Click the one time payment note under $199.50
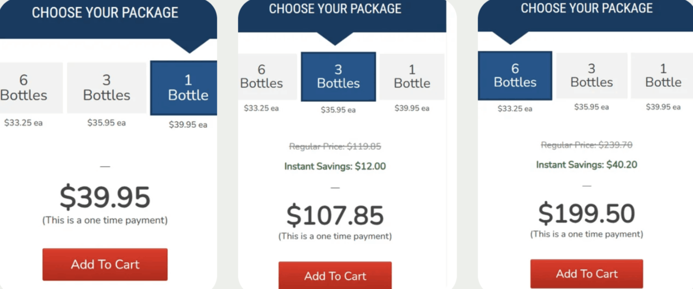 tap(587, 234)
